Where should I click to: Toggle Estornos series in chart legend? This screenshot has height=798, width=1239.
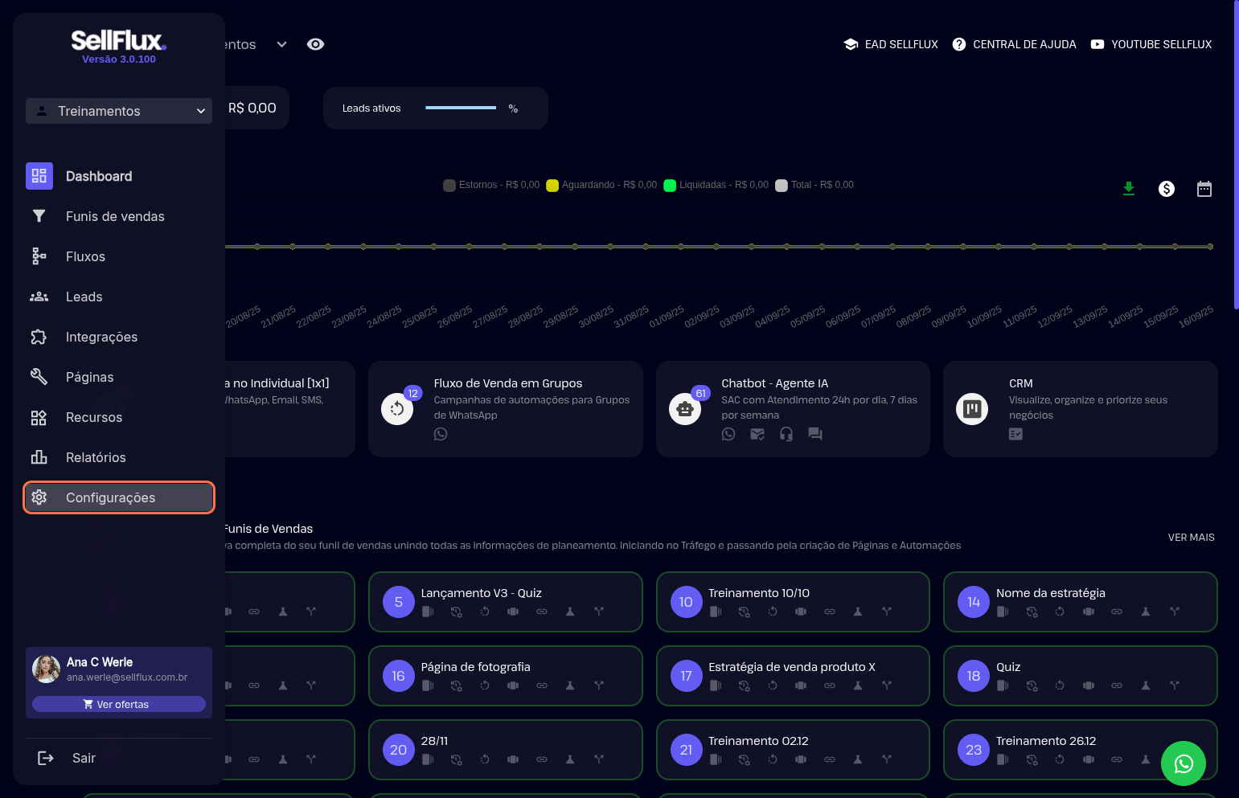(x=449, y=186)
